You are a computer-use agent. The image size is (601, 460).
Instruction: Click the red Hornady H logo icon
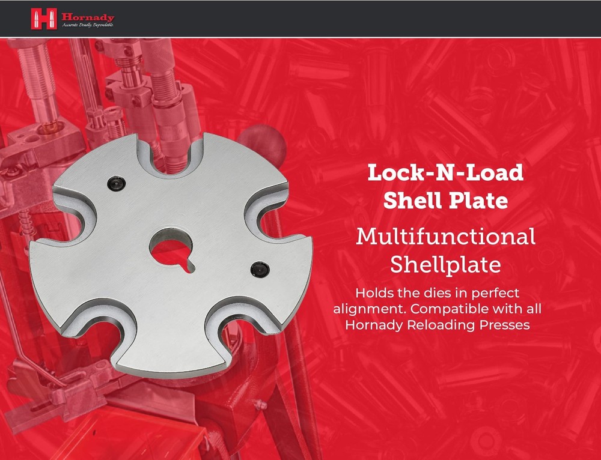click(44, 18)
